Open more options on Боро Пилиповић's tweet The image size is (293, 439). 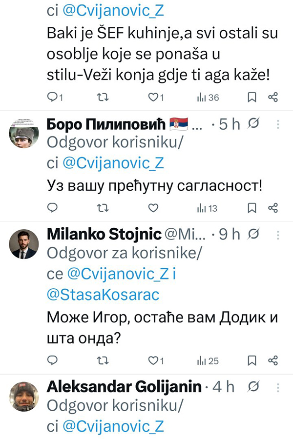(278, 124)
